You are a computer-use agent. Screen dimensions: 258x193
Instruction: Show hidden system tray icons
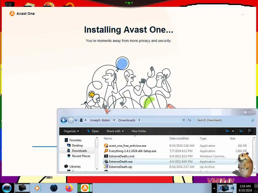214,188
